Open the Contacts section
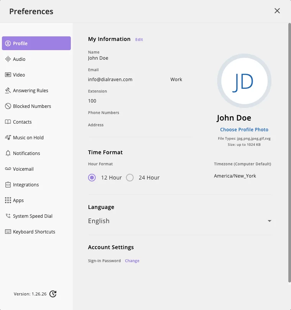 pyautogui.click(x=22, y=122)
